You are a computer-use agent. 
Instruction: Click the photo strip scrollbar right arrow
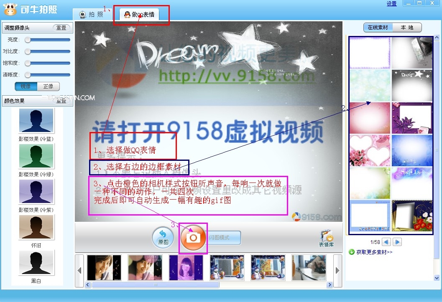pyautogui.click(x=330, y=285)
